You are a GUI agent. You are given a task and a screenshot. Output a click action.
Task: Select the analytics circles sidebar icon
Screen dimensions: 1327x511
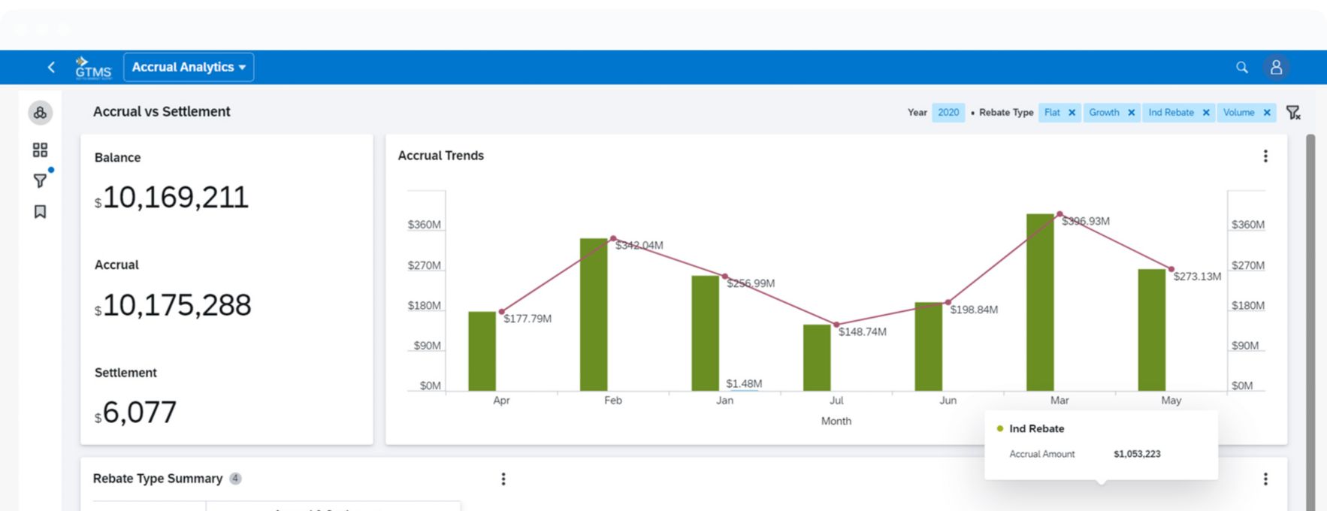pyautogui.click(x=41, y=113)
